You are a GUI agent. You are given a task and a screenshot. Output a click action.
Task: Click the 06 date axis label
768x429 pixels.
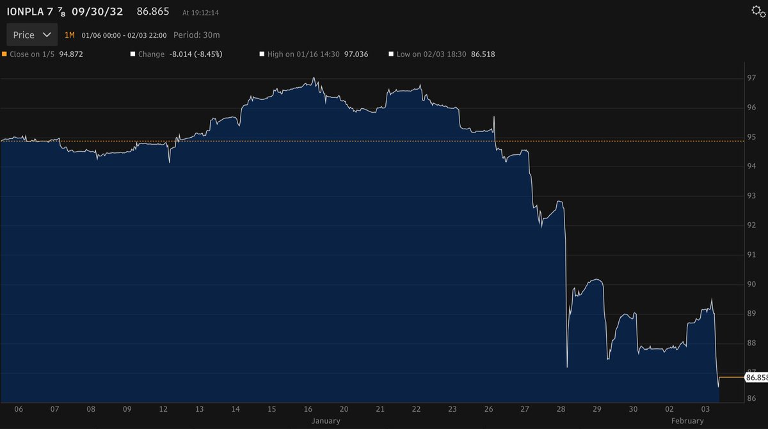(x=19, y=409)
